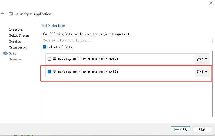215x136 pixels.
Task: Click the monitor icon of the MSVC2017 32bit kit
Action: [55, 59]
